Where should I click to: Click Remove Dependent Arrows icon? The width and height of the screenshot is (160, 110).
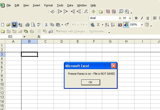coord(79,12)
